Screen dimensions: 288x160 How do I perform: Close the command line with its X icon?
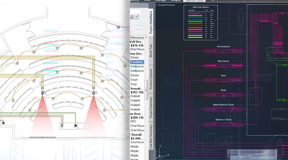229,153
